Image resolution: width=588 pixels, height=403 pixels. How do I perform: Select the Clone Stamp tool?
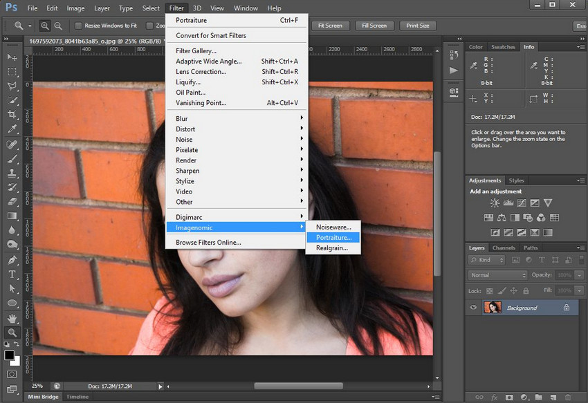[12, 174]
